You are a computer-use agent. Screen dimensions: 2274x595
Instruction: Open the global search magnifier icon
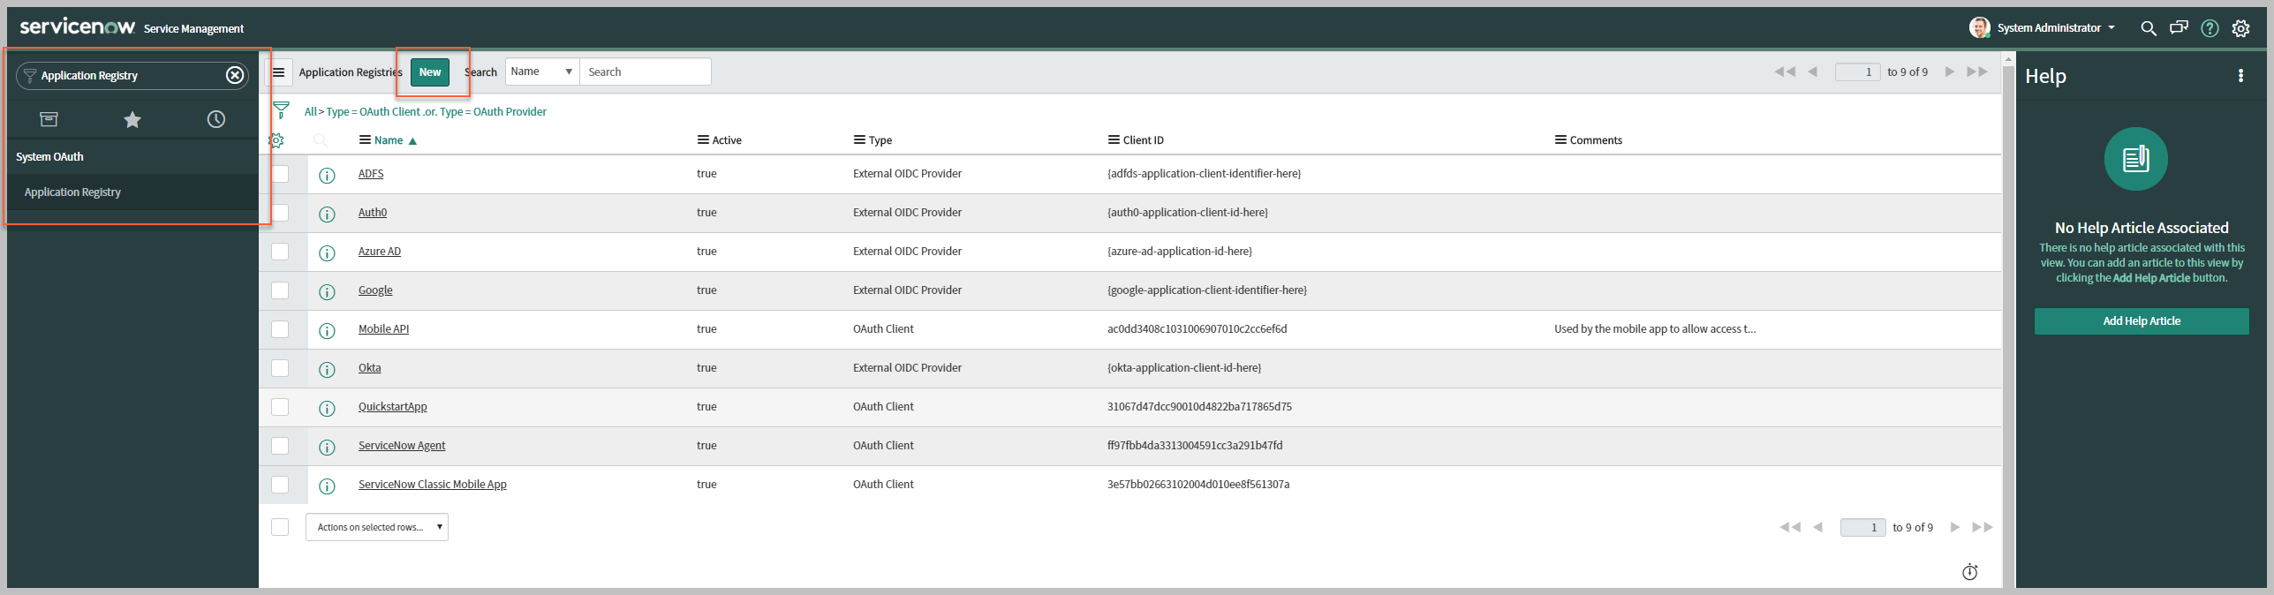[2148, 28]
